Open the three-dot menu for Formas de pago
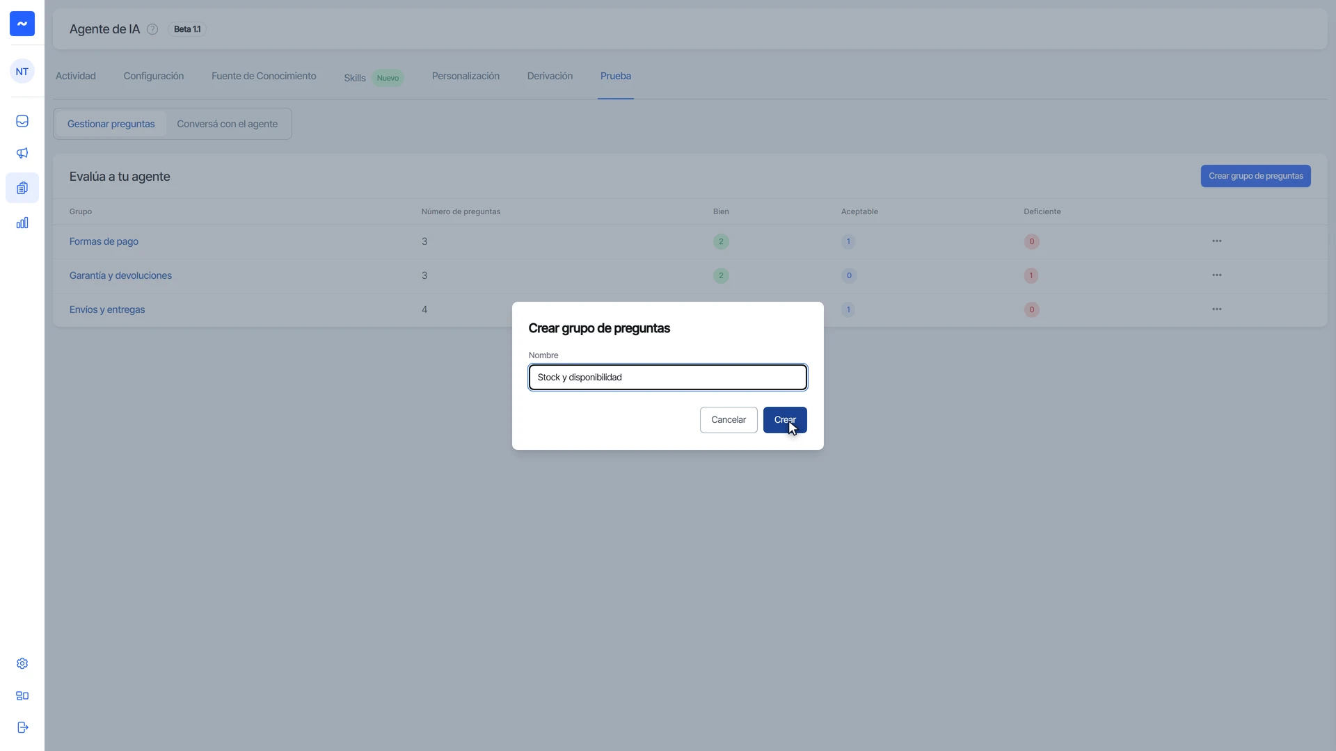Screen dimensions: 1336x751 (x=1216, y=241)
